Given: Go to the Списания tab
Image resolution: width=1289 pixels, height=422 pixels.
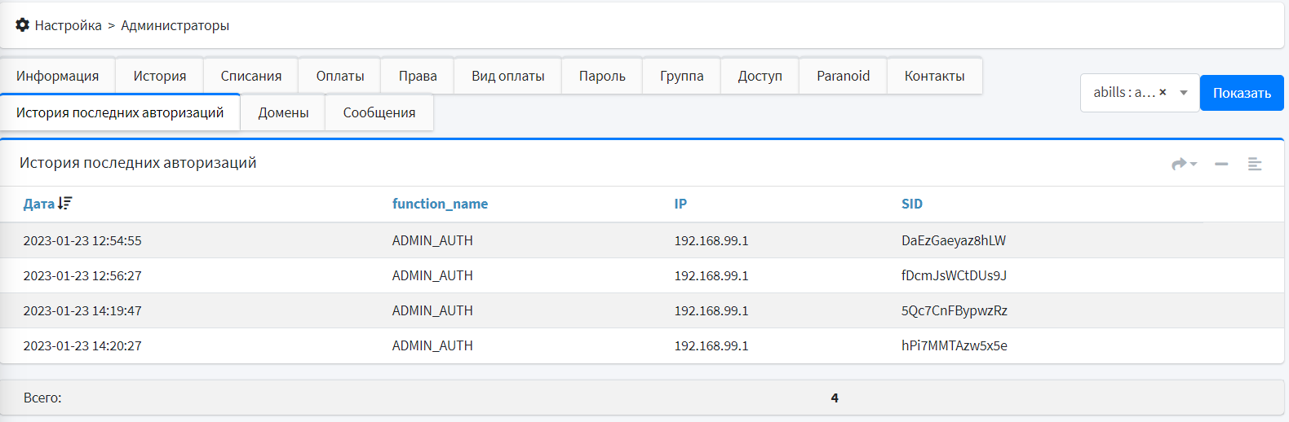Looking at the screenshot, I should tap(251, 76).
